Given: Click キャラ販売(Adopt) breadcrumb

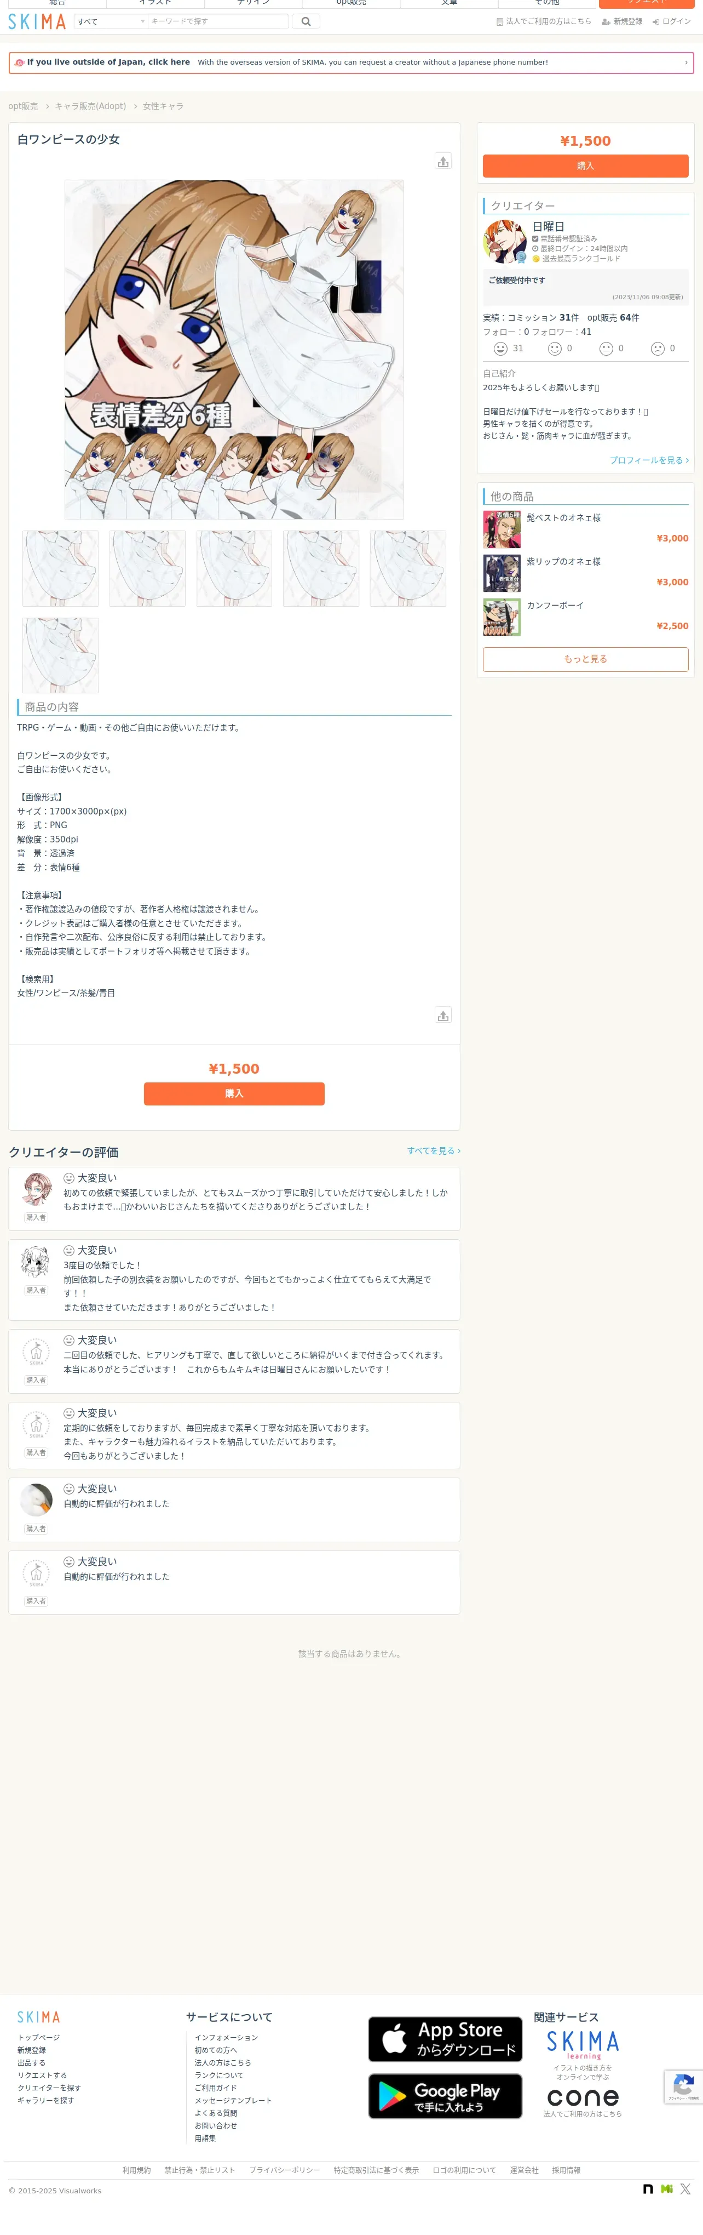Looking at the screenshot, I should coord(90,106).
